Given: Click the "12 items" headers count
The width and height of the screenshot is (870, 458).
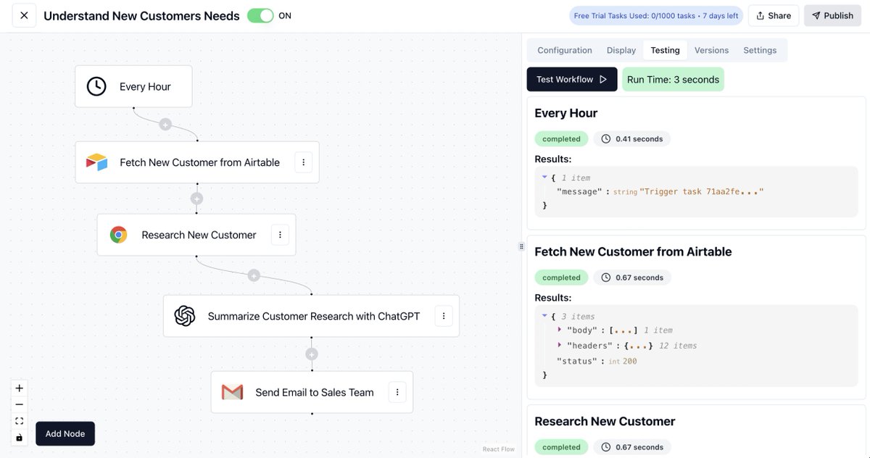Looking at the screenshot, I should [x=677, y=346].
